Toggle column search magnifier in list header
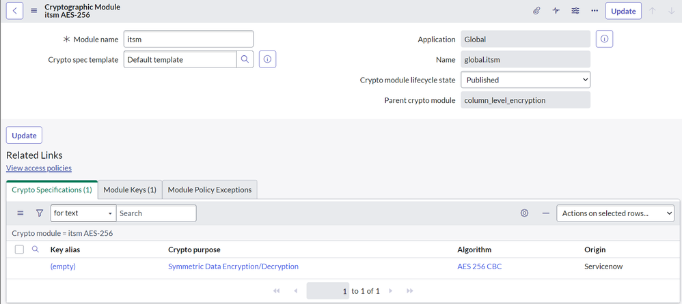Screen dimensions: 682x304 [36, 249]
